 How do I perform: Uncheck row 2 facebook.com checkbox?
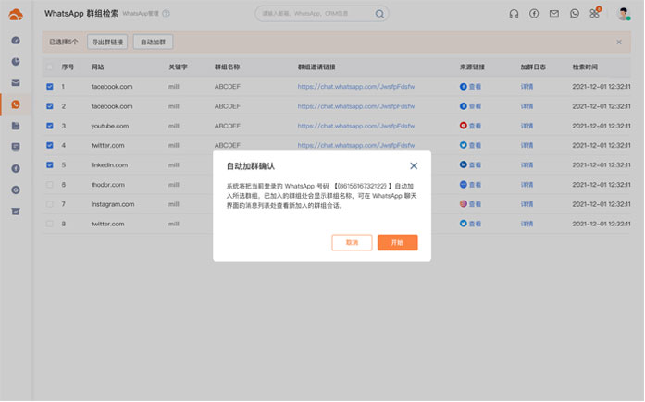point(49,106)
